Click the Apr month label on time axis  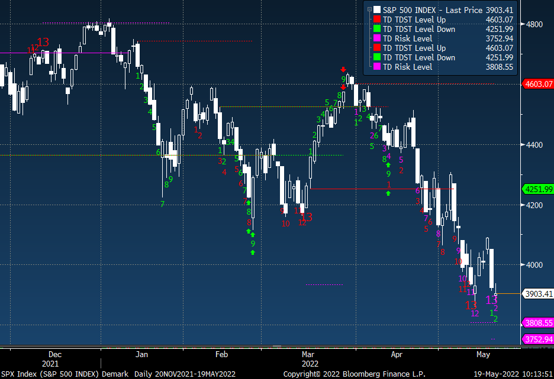pos(397,355)
